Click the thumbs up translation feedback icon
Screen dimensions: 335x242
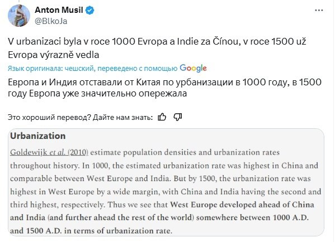[x=162, y=117]
